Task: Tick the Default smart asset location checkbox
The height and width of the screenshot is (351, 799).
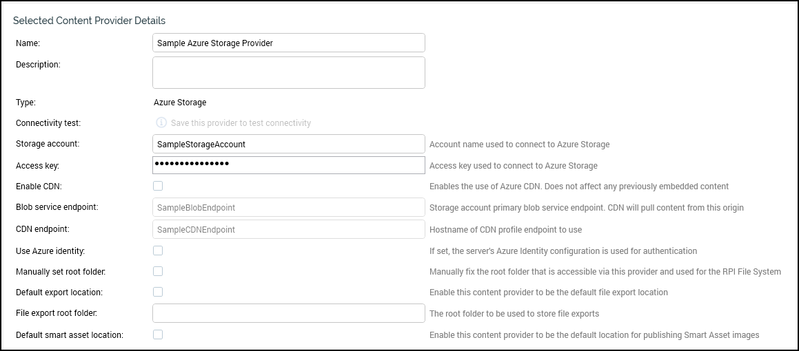Action: point(158,334)
